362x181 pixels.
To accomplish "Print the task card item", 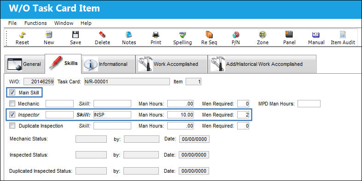I will click(156, 35).
